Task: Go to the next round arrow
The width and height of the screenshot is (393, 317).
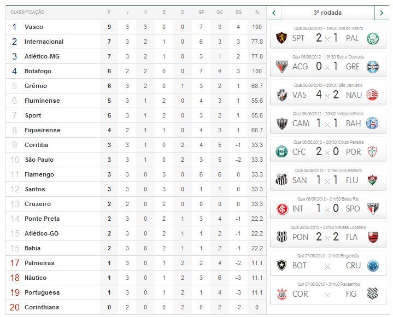Action: (381, 12)
